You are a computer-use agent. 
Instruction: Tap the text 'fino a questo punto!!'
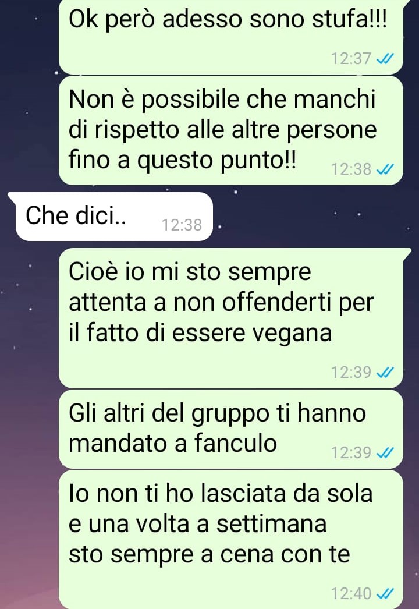(x=183, y=161)
